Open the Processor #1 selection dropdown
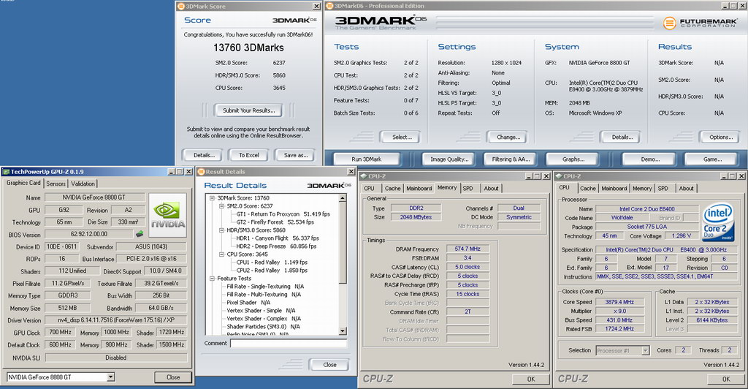 coord(646,350)
